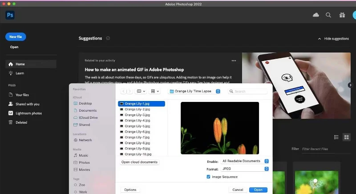Open the Enable All Readable Documents dropdown
This screenshot has width=356, height=194.
pos(245,161)
